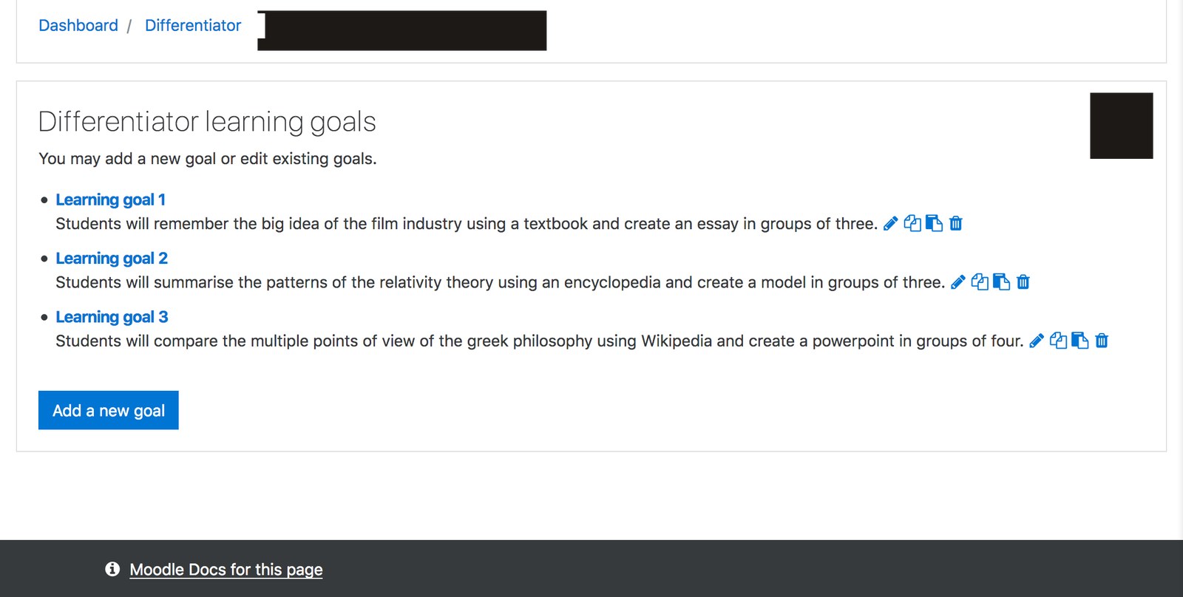This screenshot has width=1183, height=597.
Task: Go to Dashboard in breadcrumb
Action: (x=78, y=25)
